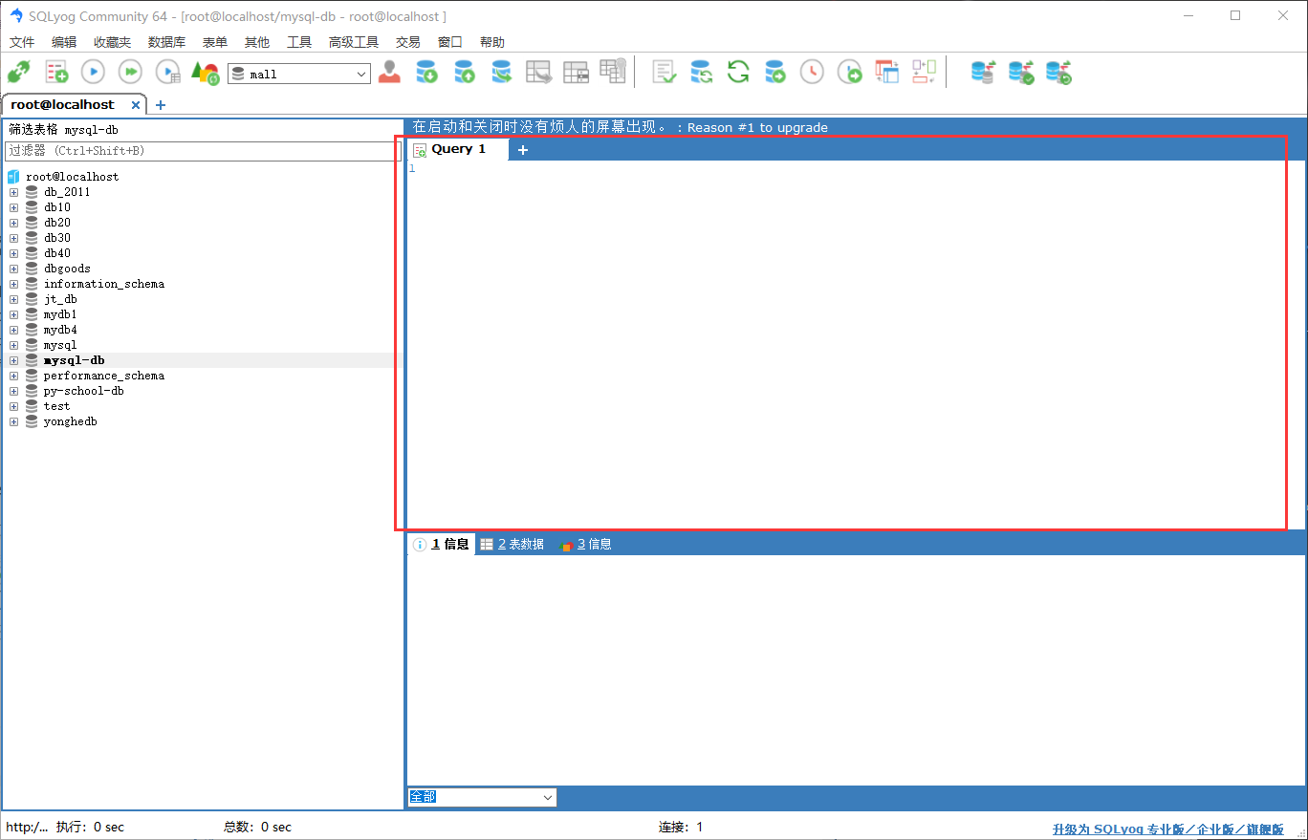Open the 表单 menu

tap(215, 42)
